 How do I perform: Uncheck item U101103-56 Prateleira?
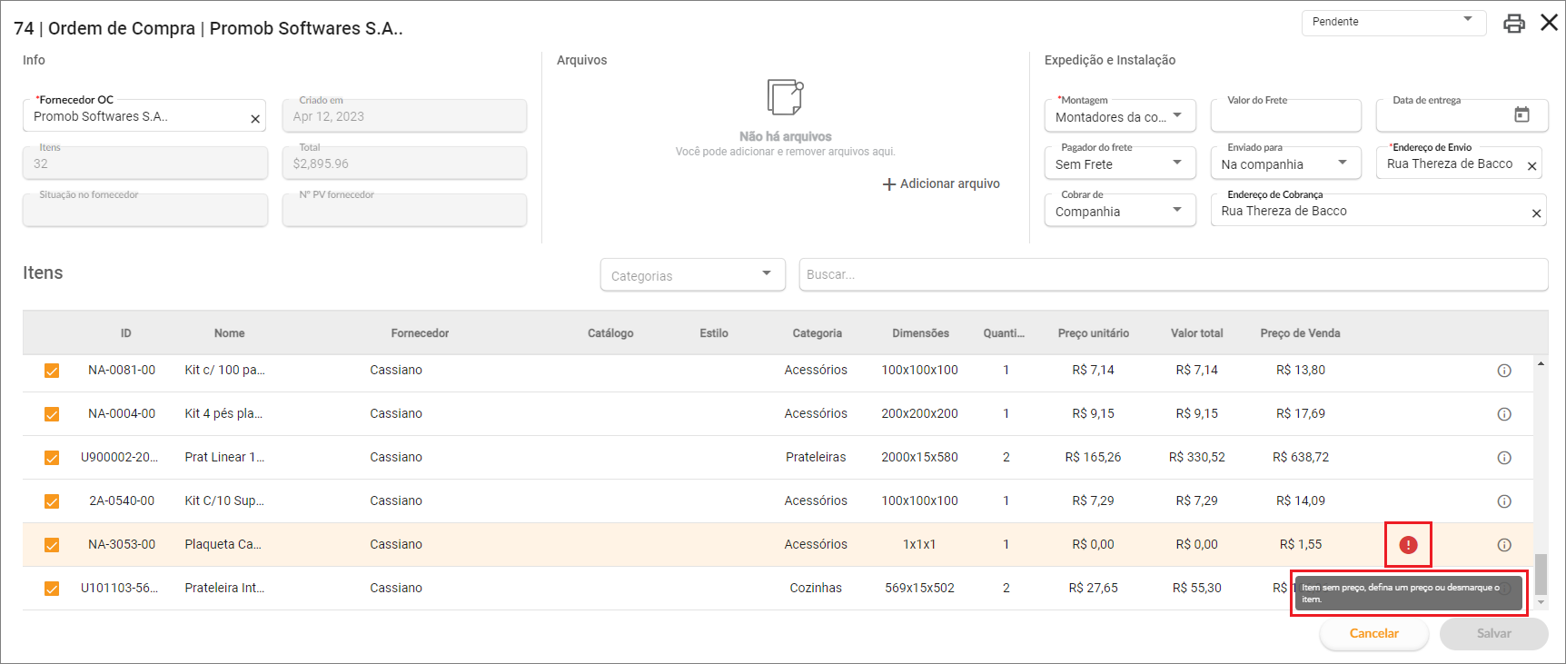tap(52, 589)
